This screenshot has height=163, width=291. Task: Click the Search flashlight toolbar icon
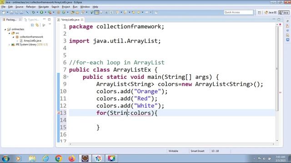coord(83,12)
